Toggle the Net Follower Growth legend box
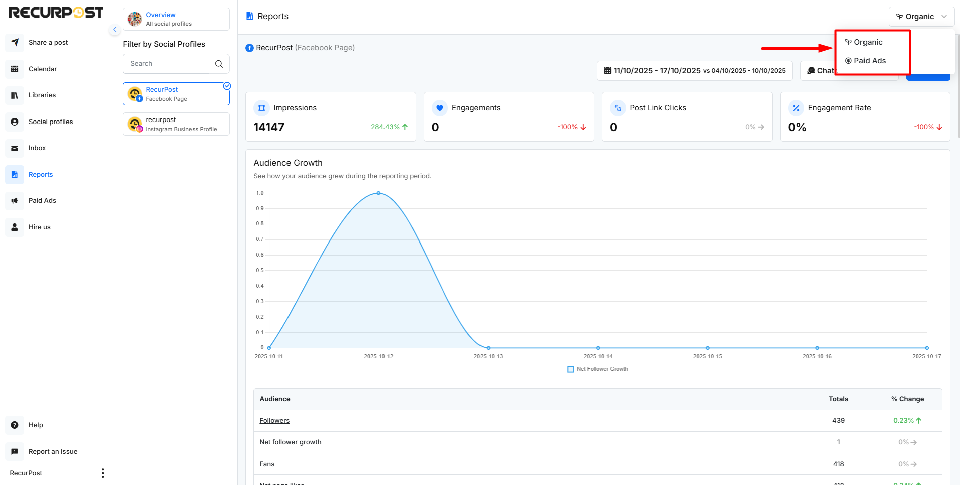The height and width of the screenshot is (485, 960). (571, 369)
